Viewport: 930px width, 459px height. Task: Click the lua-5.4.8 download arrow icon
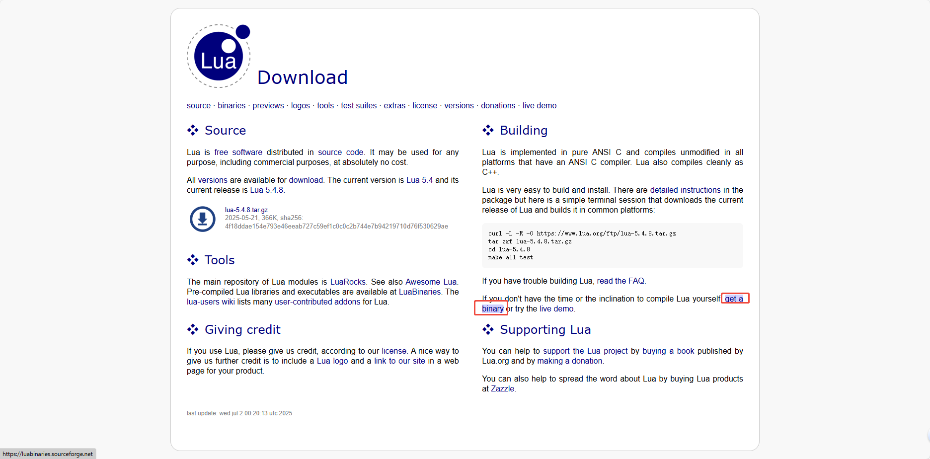203,219
